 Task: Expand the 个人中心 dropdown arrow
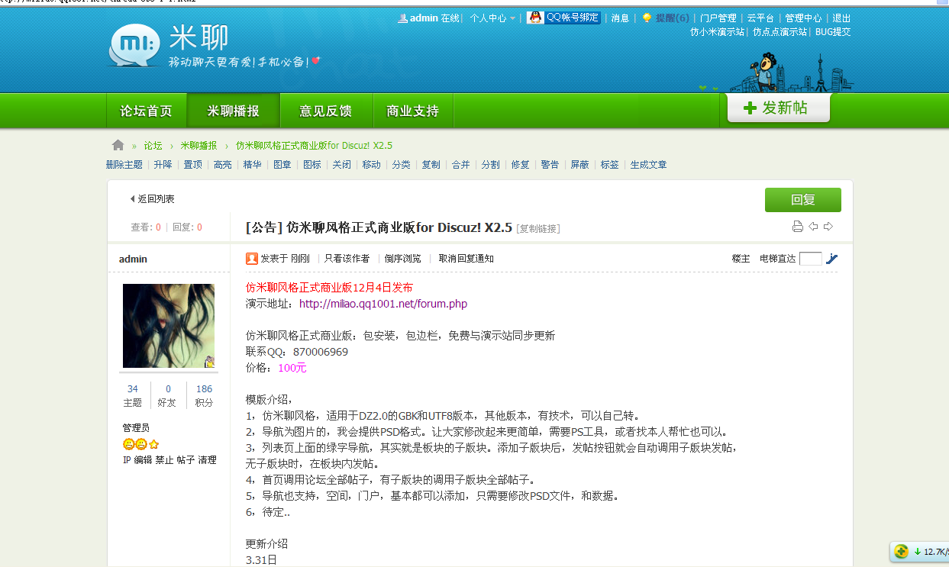512,18
